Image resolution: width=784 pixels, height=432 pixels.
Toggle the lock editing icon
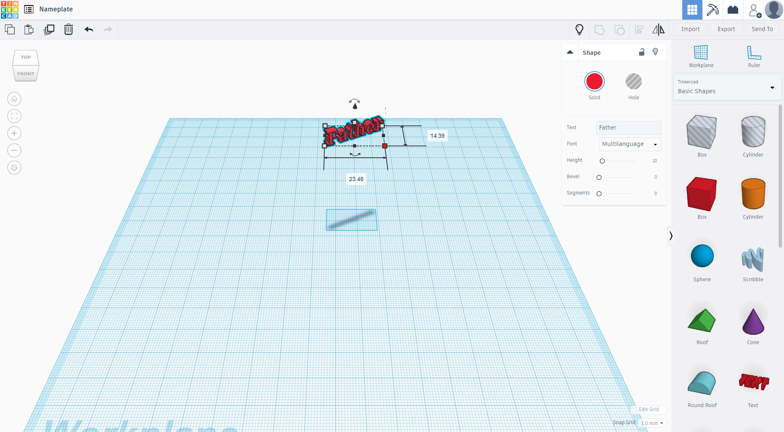tap(641, 52)
